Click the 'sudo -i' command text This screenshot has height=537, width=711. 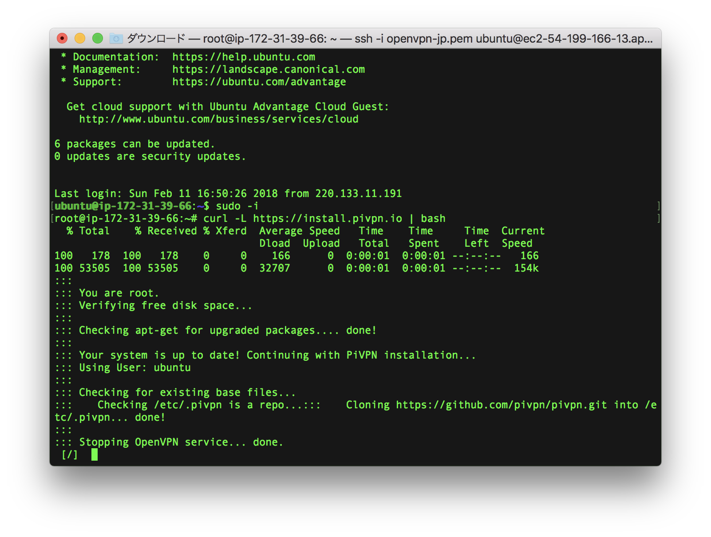237,206
